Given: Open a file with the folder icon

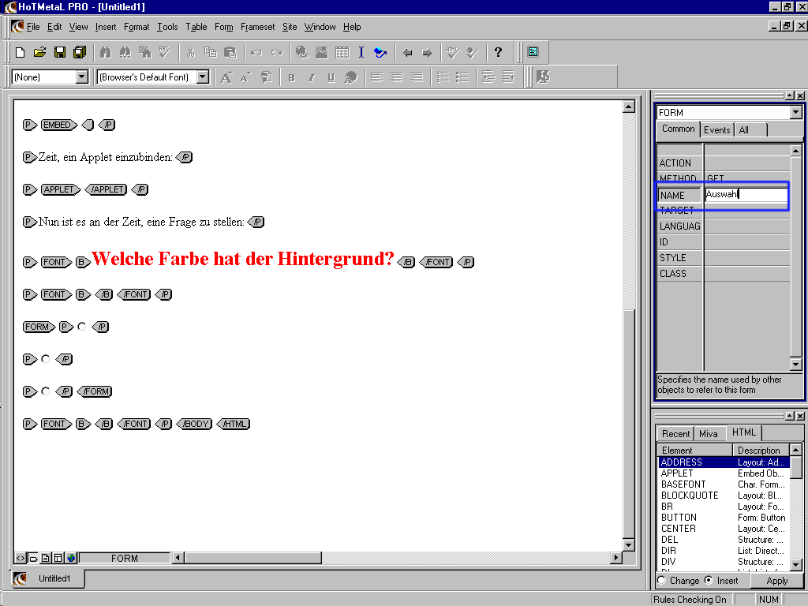Looking at the screenshot, I should coord(39,53).
